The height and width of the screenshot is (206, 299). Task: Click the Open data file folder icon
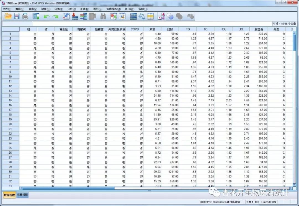pyautogui.click(x=8, y=17)
